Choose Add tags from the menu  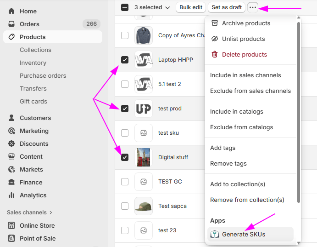222,148
